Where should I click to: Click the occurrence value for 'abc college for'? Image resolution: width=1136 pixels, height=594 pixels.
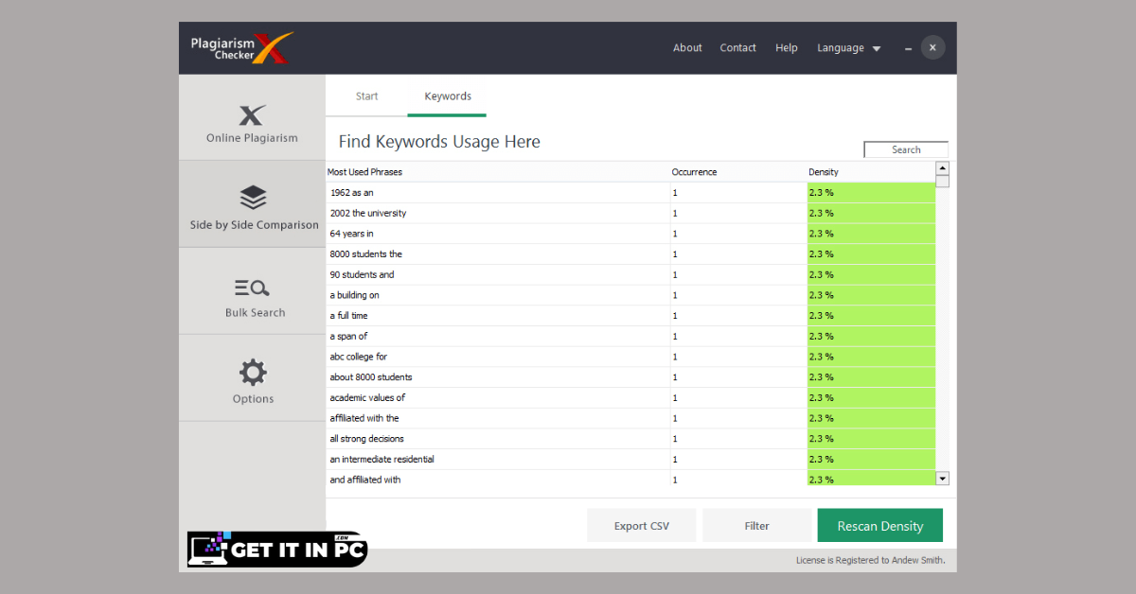click(675, 357)
